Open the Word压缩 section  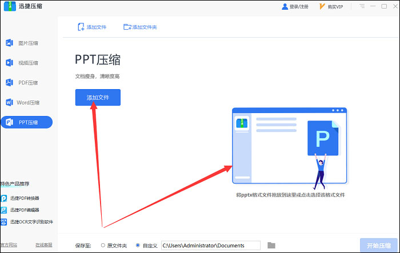[x=27, y=103]
